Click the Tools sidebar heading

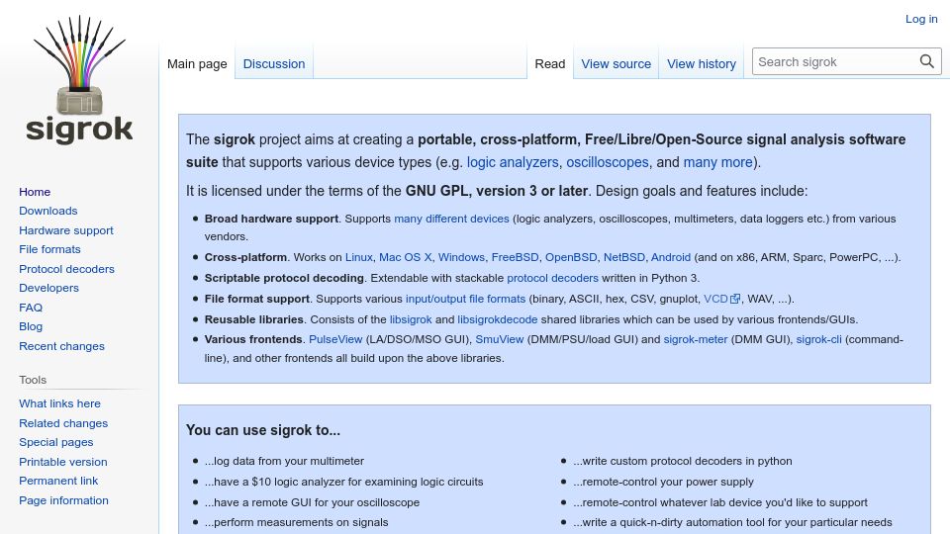(33, 380)
